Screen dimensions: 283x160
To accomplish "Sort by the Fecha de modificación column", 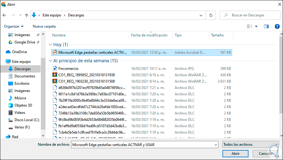I will pos(149,35).
